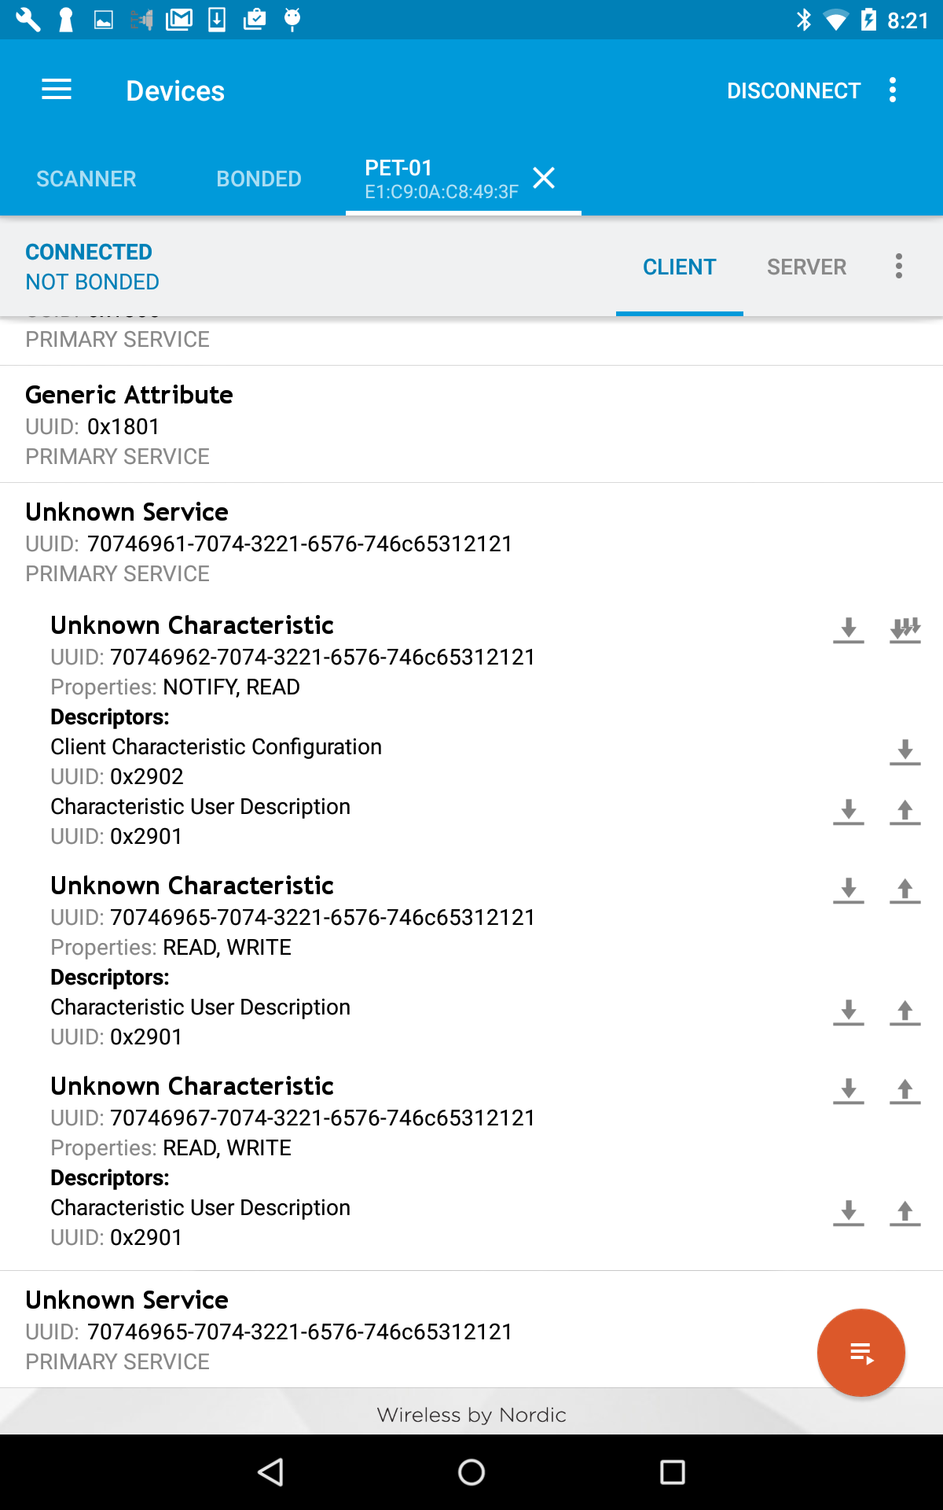Screen dimensions: 943x1510
Task: Switch to the SCANNER tab
Action: [x=86, y=179]
